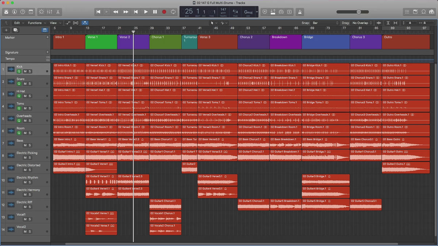Image resolution: width=438 pixels, height=246 pixels.
Task: Click the Metronome icon
Action: click(x=300, y=12)
